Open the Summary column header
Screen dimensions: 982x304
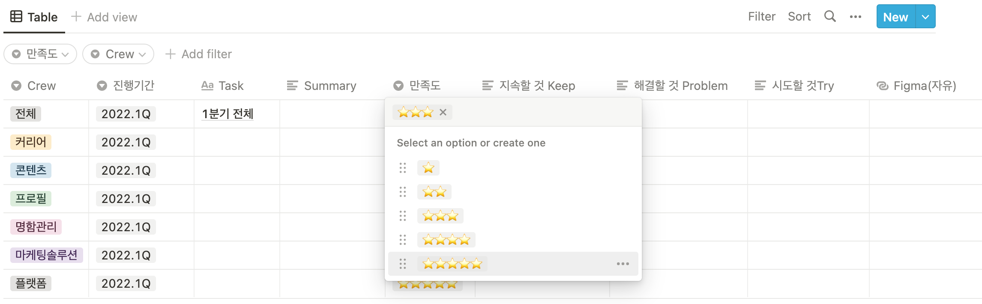click(332, 86)
